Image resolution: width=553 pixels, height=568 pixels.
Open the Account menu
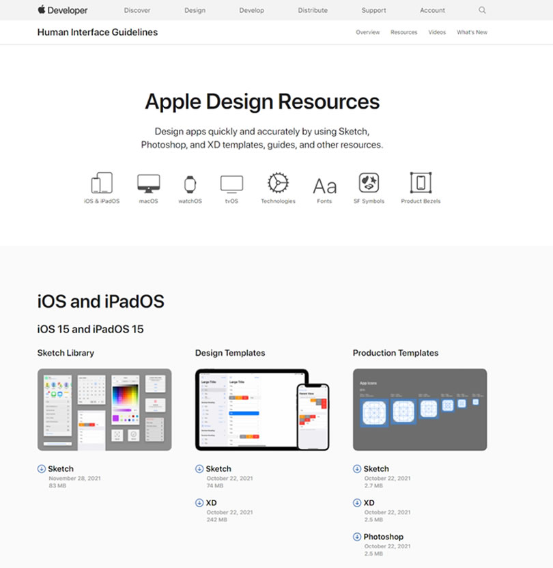click(x=432, y=10)
